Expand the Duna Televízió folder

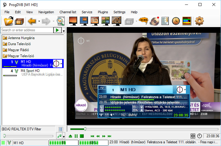click(x=17, y=44)
